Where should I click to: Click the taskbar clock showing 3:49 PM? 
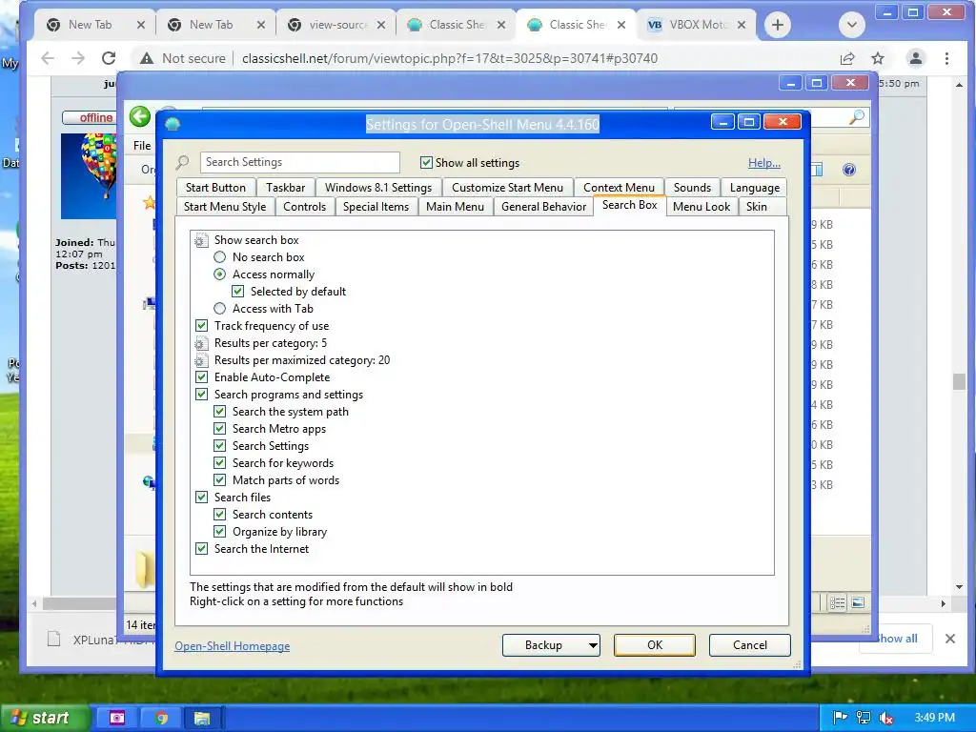pos(934,718)
